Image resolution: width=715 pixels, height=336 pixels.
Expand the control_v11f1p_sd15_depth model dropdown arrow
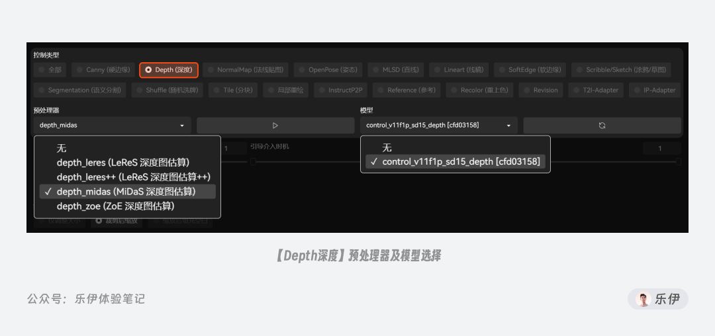508,126
